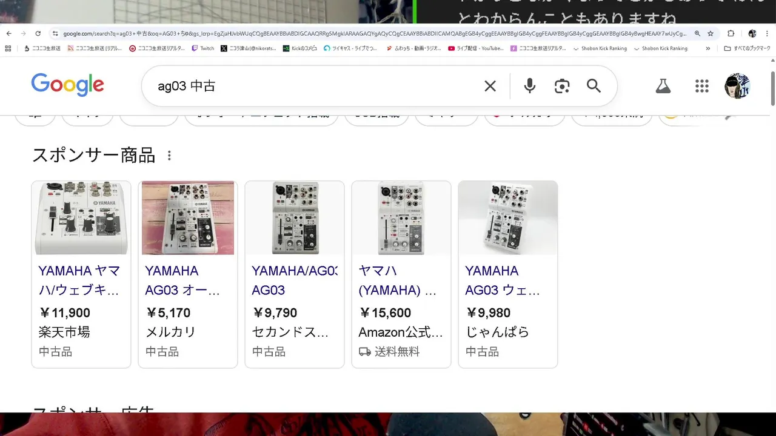Start voice search with the microphone icon
This screenshot has width=776, height=436.
coord(530,86)
